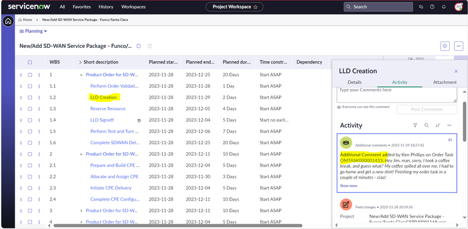The height and width of the screenshot is (229, 468).
Task: Click the diamond milestone icon button
Action: click(445, 46)
